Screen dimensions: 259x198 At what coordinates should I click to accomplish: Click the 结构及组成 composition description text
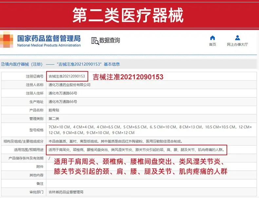coord(116,141)
